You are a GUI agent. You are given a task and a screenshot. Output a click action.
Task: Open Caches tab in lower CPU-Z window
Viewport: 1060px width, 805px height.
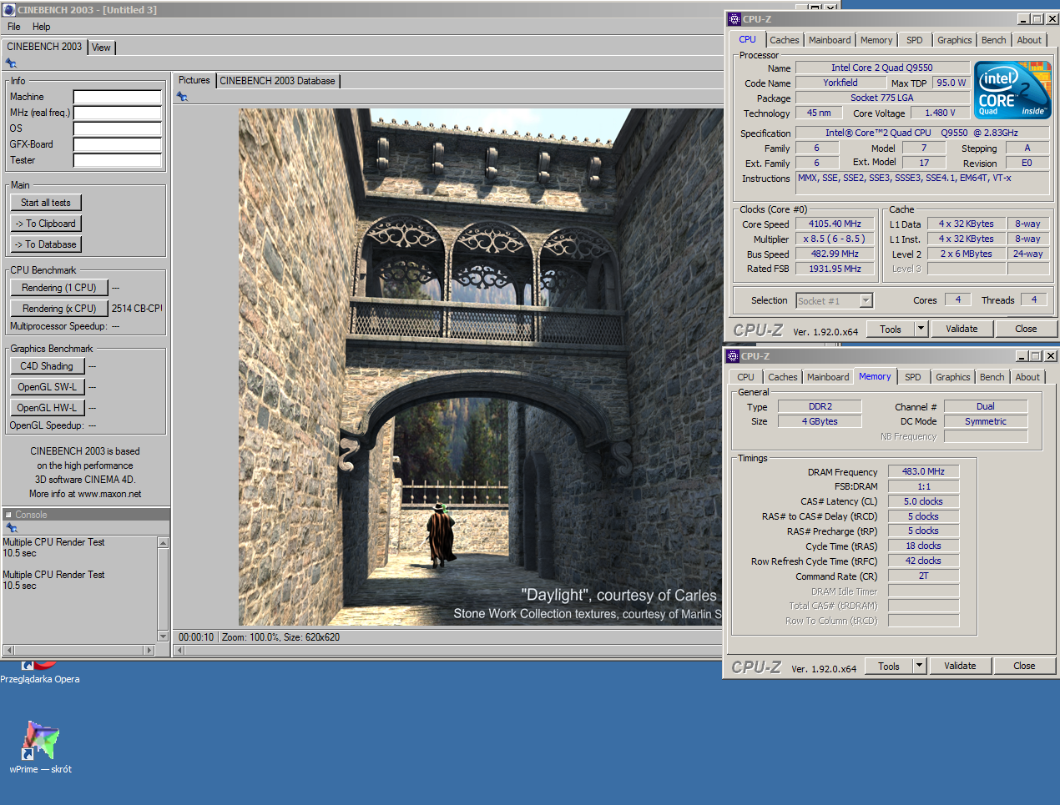coord(783,377)
